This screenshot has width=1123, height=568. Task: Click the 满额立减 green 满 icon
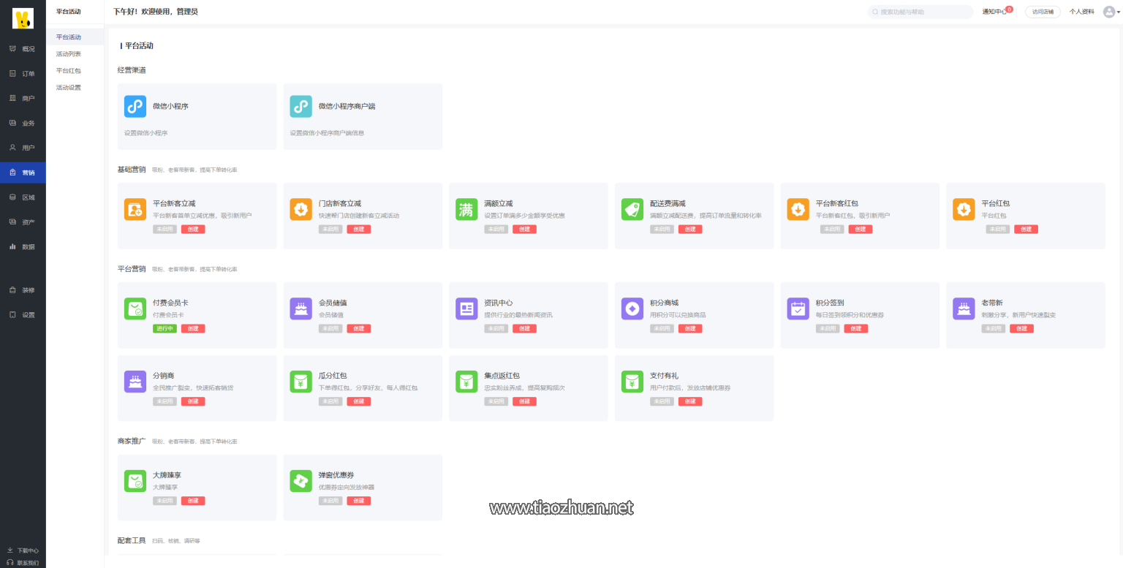click(x=466, y=209)
